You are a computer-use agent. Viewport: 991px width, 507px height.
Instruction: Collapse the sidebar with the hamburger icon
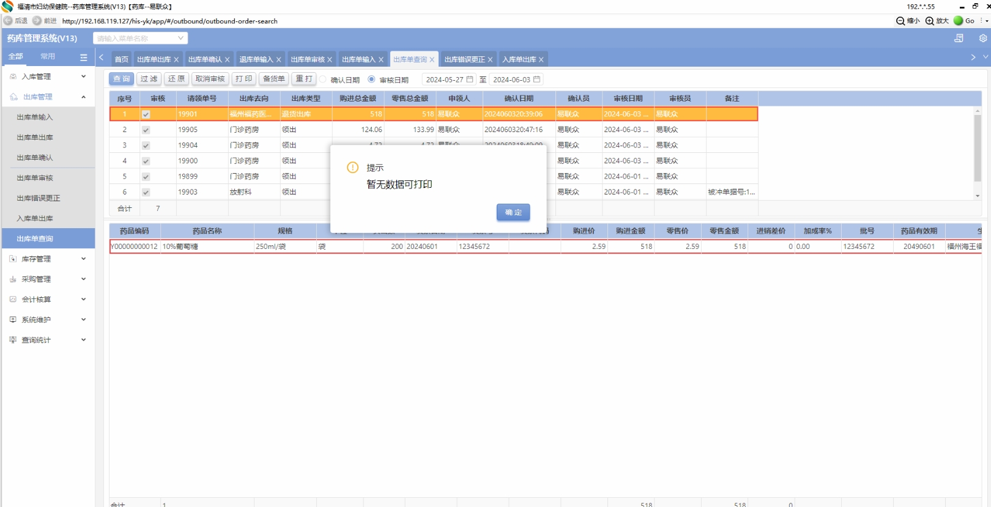pyautogui.click(x=84, y=57)
